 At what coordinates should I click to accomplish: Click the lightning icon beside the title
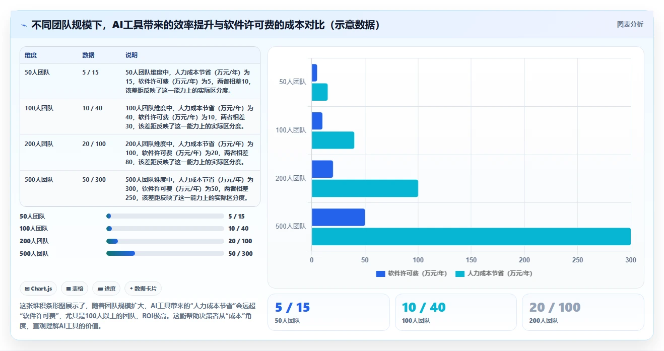(x=24, y=25)
